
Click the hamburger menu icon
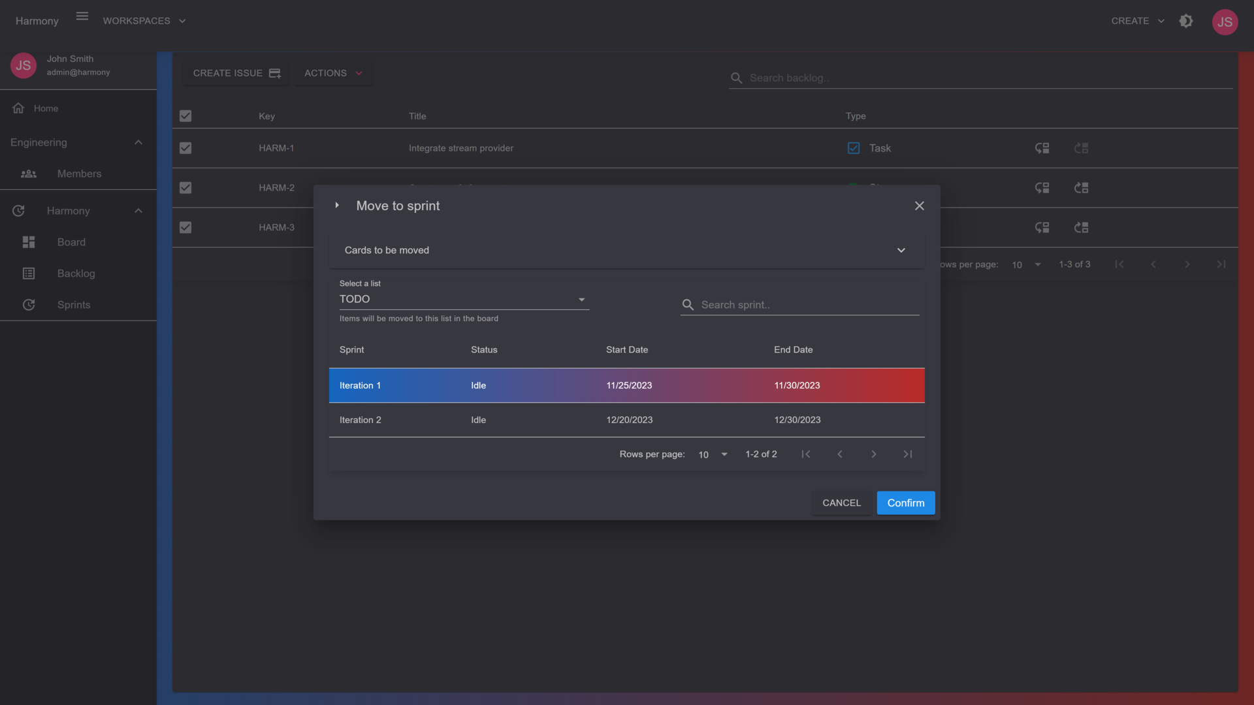click(x=82, y=16)
